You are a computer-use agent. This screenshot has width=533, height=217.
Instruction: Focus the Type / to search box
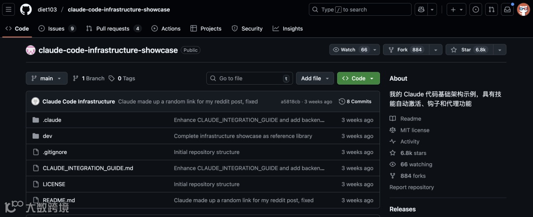coord(360,9)
